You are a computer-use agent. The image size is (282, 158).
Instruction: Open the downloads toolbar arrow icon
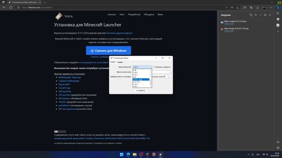257,7
